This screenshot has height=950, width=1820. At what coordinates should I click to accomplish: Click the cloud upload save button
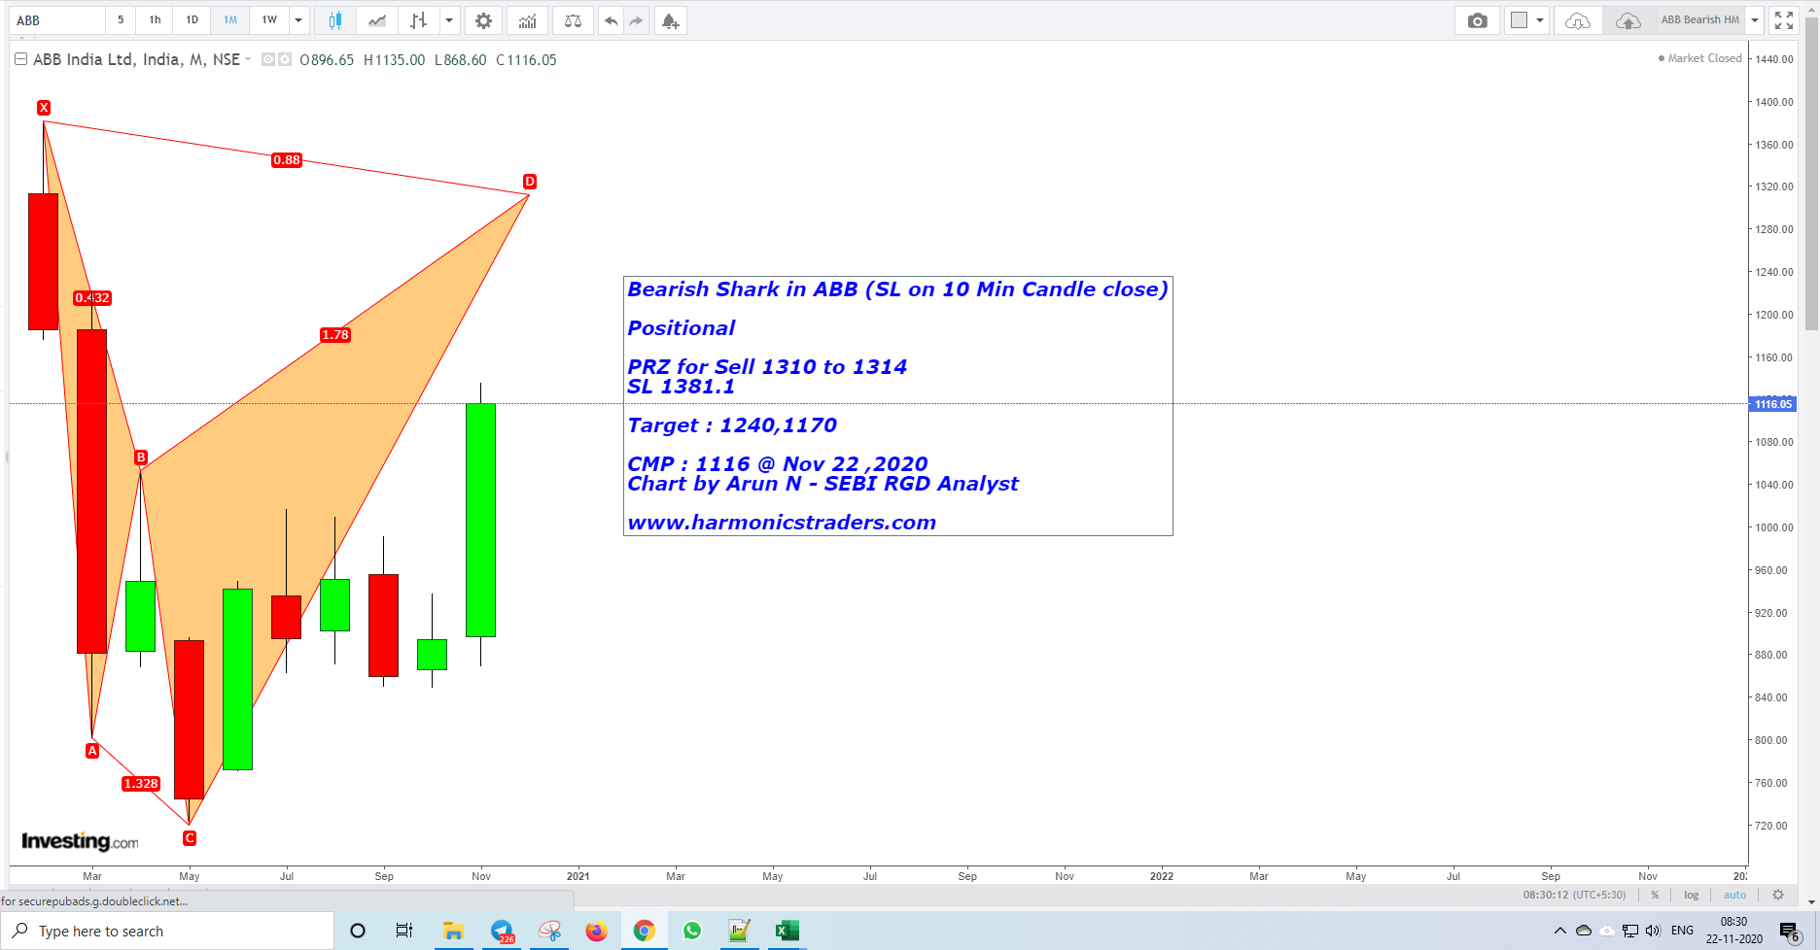(1627, 18)
